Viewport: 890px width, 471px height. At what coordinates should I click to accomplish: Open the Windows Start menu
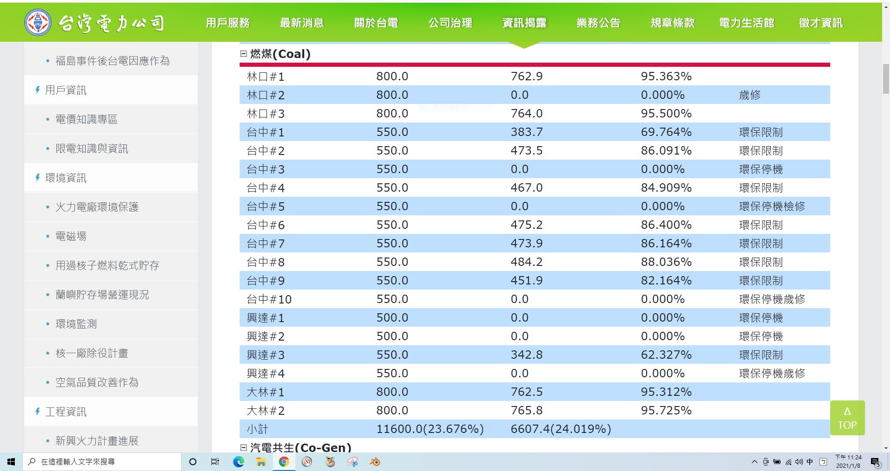(11, 462)
